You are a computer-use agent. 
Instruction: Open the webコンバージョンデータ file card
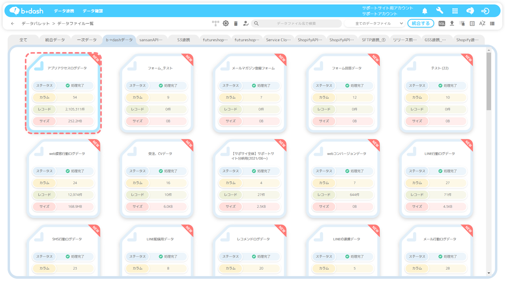(x=343, y=178)
